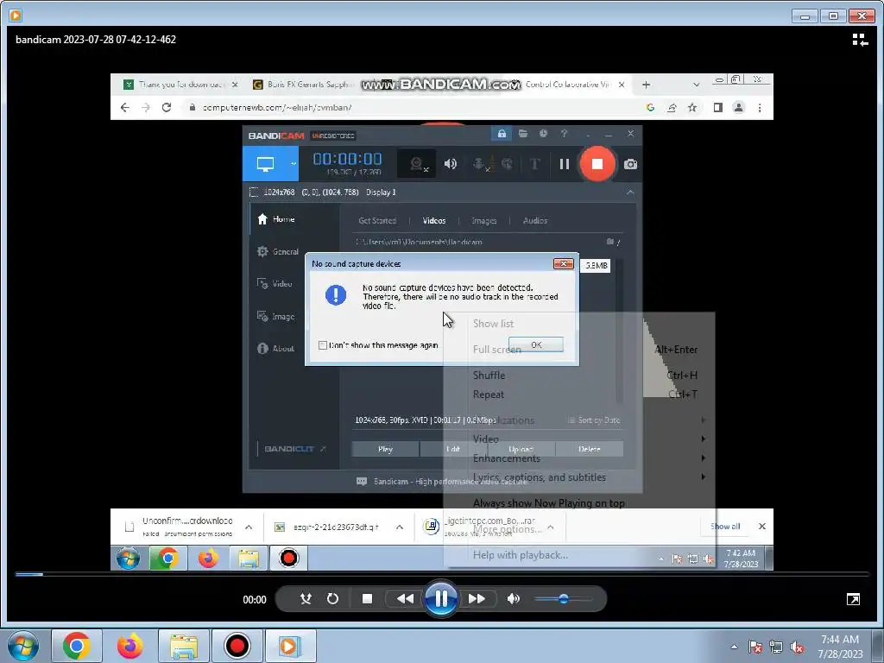Open Bandicam's scheduled recording clock icon
The height and width of the screenshot is (663, 884).
pos(543,134)
